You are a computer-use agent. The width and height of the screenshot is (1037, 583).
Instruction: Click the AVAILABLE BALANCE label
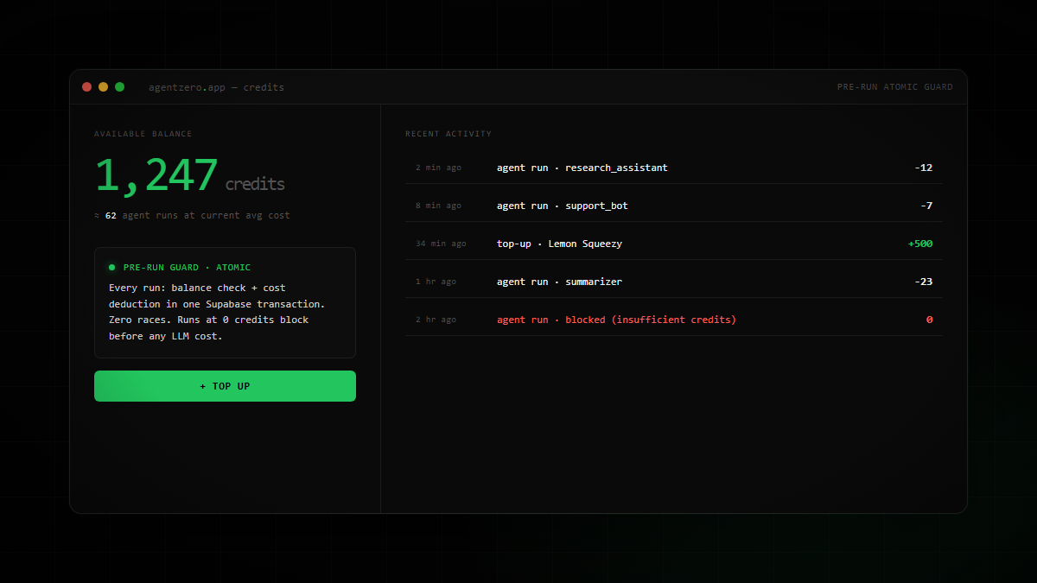tap(143, 134)
